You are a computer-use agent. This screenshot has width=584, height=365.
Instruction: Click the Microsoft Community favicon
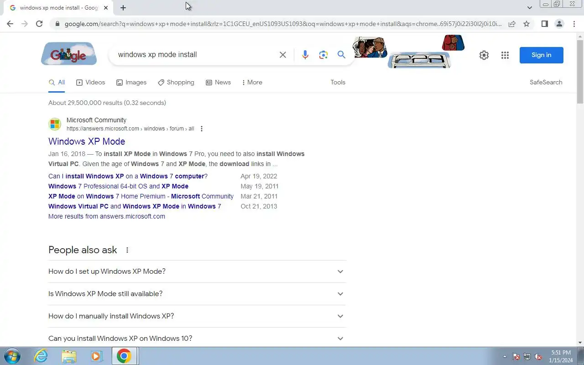click(x=55, y=124)
